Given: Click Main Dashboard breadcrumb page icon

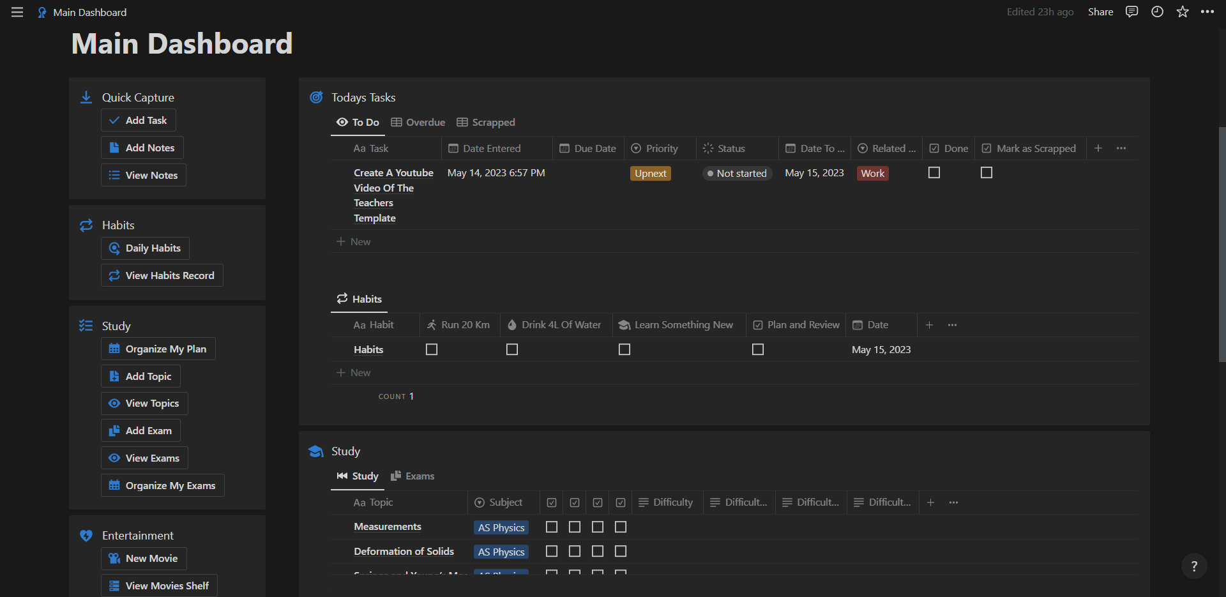Looking at the screenshot, I should (x=42, y=12).
